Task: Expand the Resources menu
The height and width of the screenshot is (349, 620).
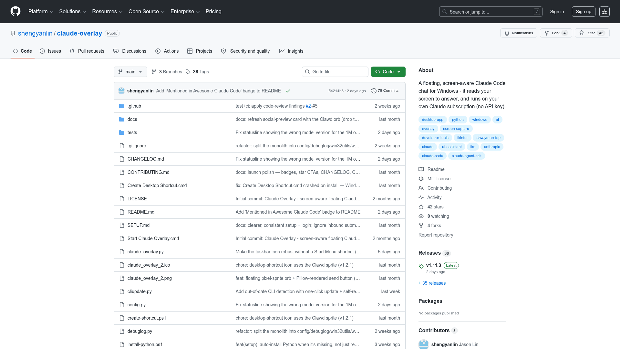Action: pos(107,12)
